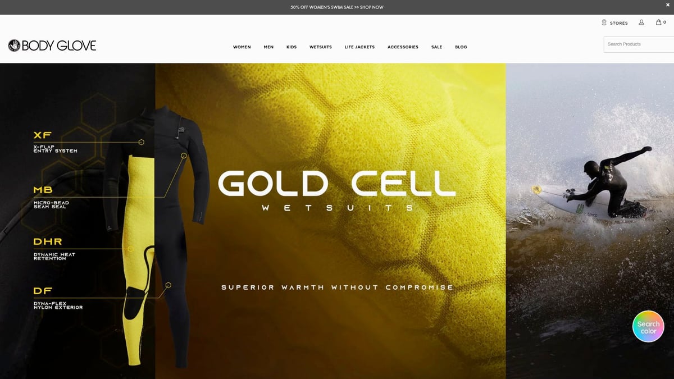
Task: Focus the Search Products field
Action: [x=639, y=44]
